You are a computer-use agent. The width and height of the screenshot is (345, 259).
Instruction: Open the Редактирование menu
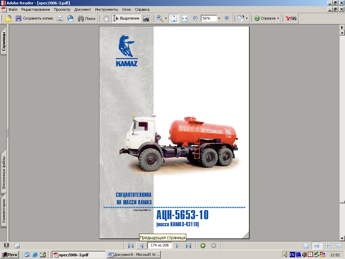[35, 9]
